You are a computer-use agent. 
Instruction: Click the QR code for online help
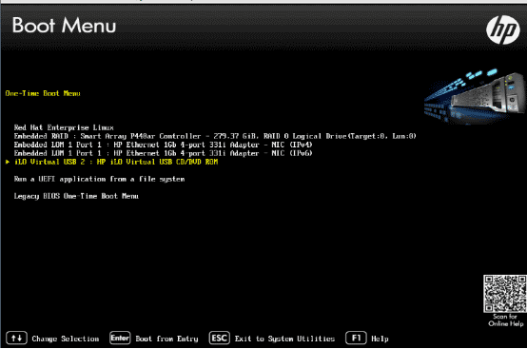pyautogui.click(x=505, y=294)
